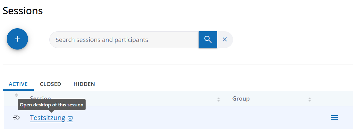
Task: Click the magnifier search button
Action: (208, 40)
